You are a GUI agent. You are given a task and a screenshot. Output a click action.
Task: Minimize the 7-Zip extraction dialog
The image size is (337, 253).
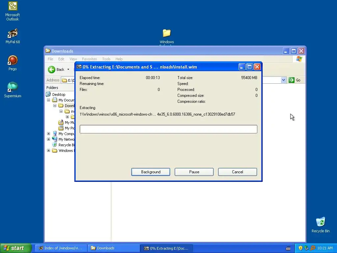242,67
